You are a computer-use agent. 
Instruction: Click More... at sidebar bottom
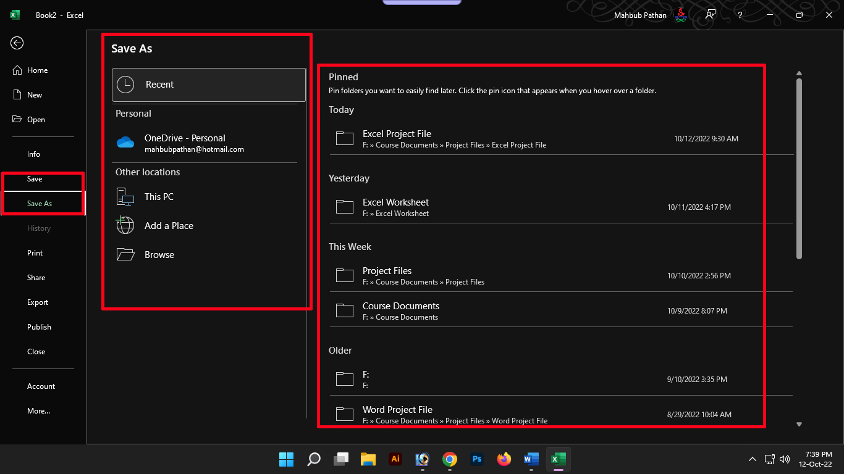coord(37,411)
